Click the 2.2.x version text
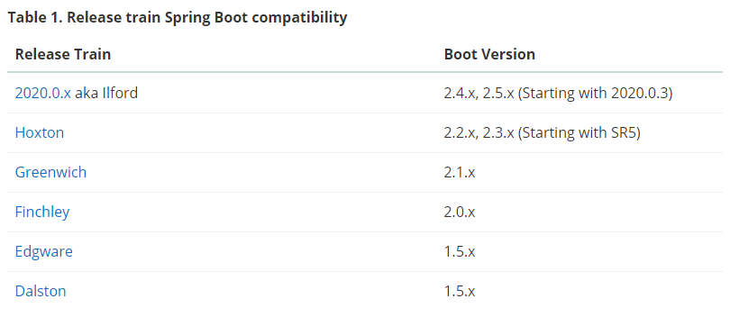The width and height of the screenshot is (730, 326). [x=461, y=133]
